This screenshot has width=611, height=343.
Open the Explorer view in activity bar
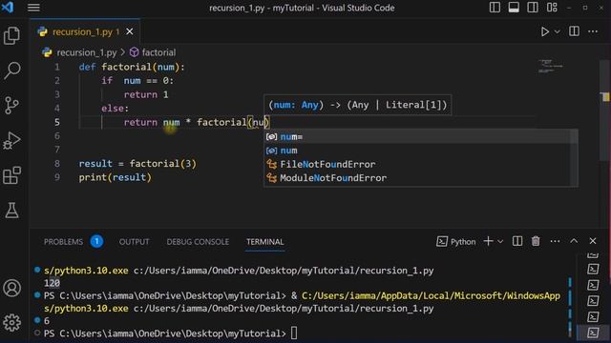click(11, 35)
